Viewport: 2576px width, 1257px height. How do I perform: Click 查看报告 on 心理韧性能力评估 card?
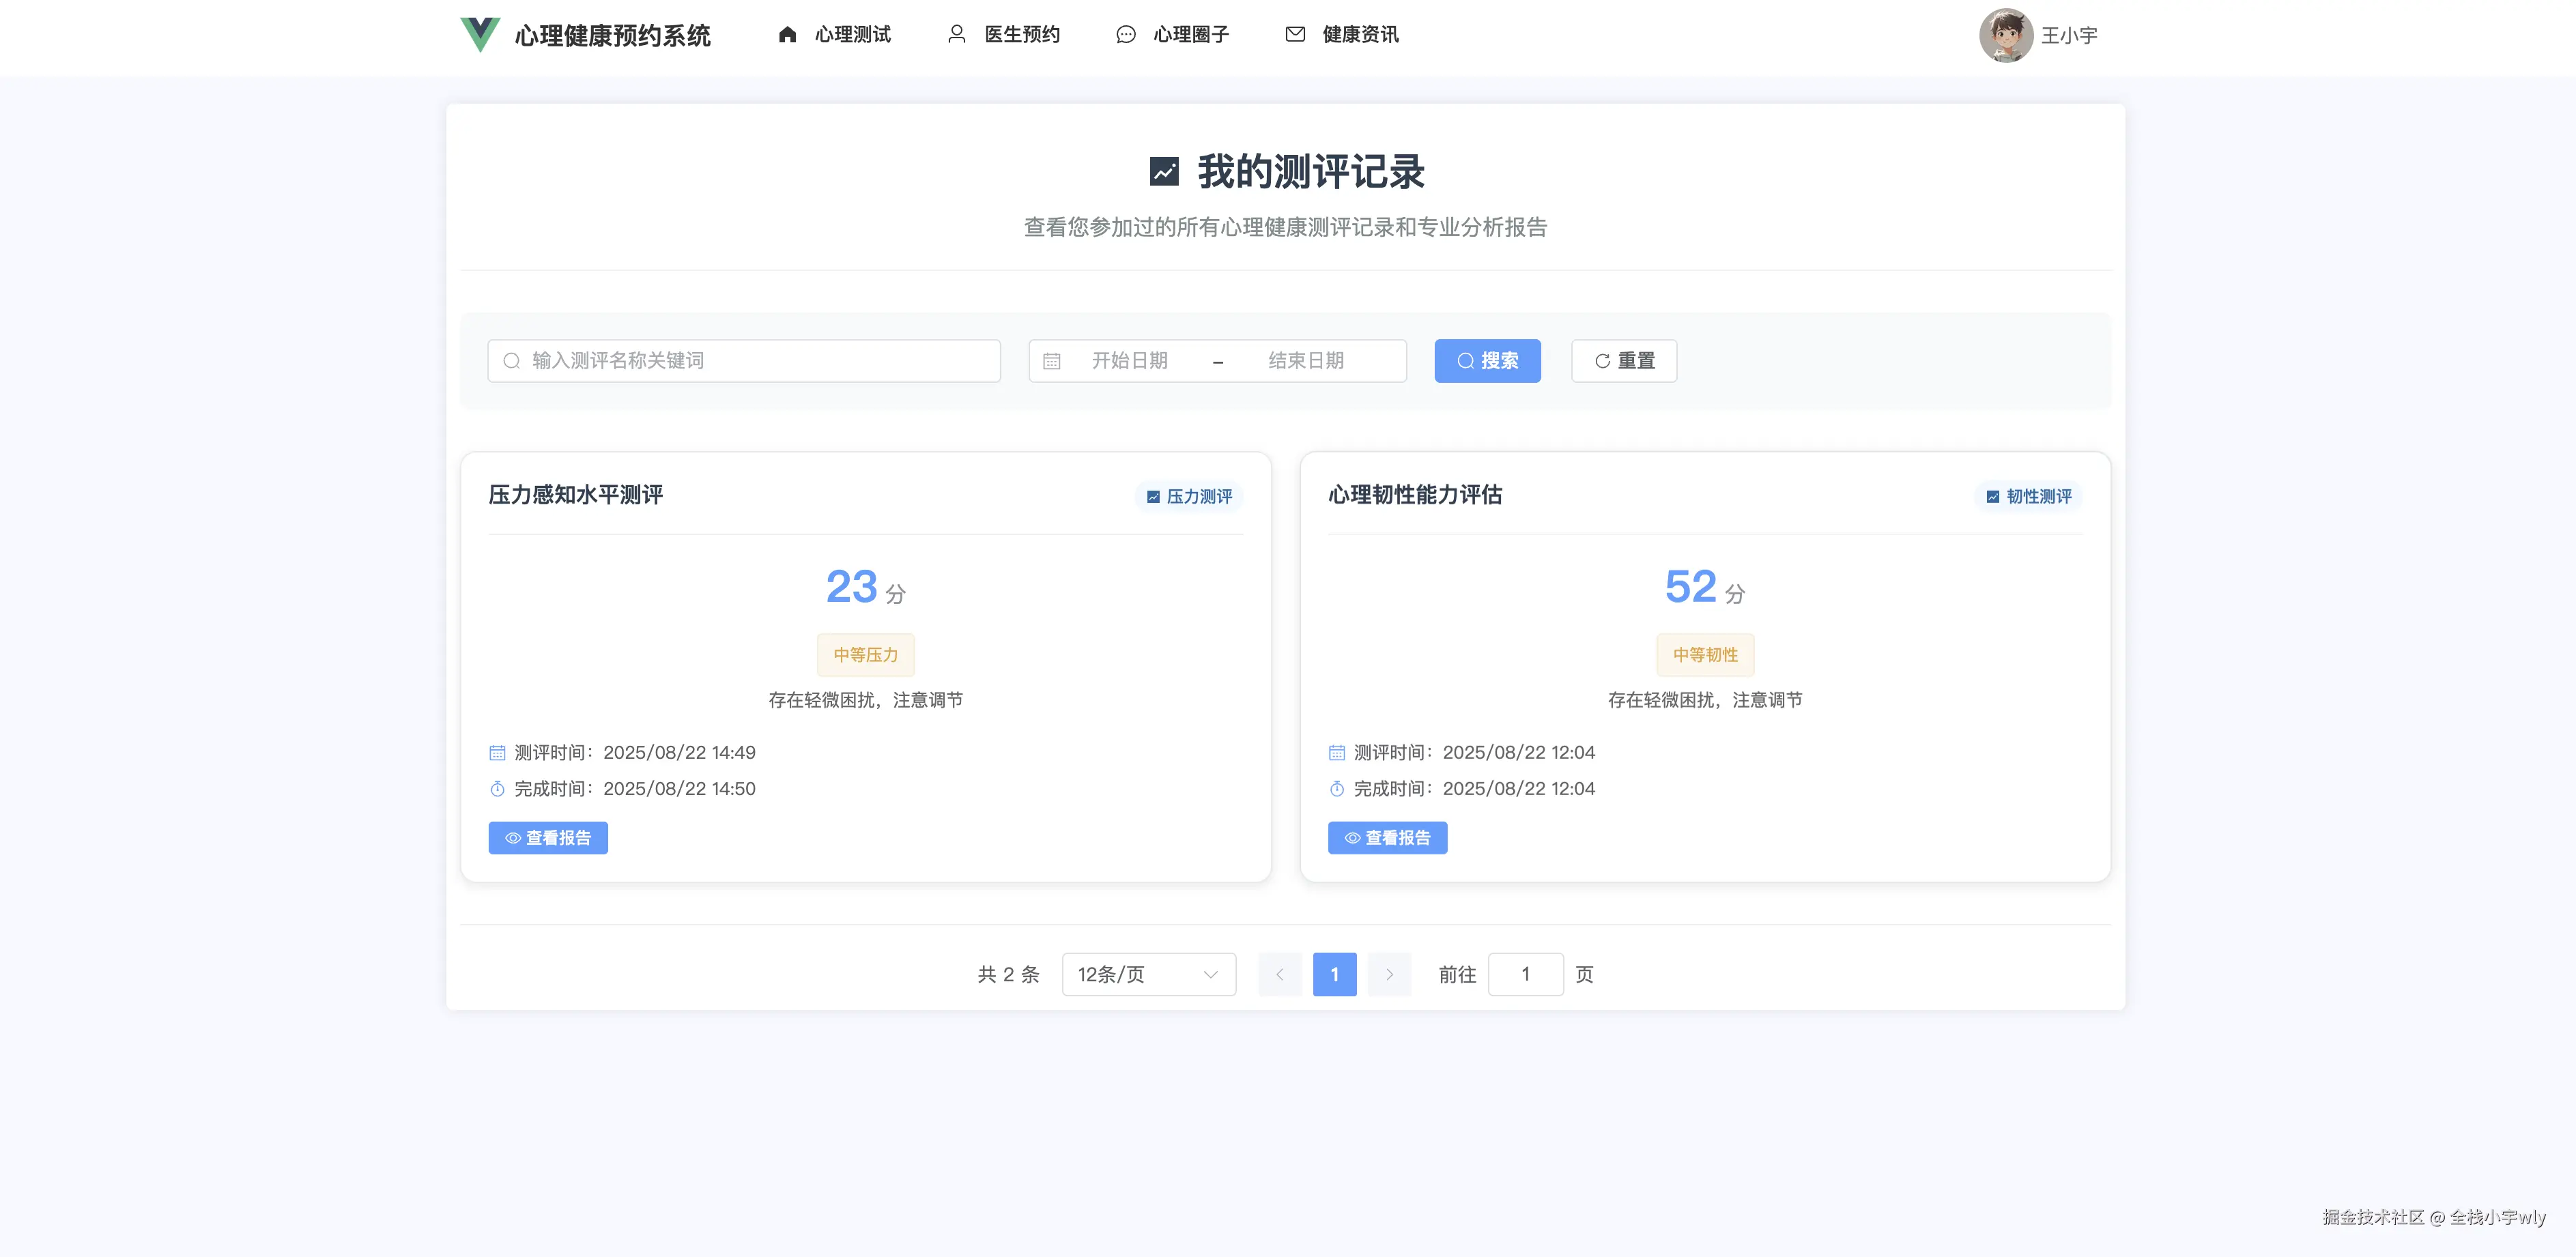click(1387, 837)
